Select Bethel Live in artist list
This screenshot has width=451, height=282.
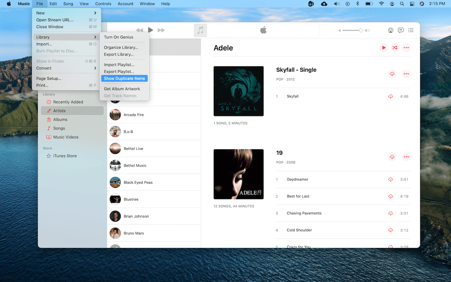(x=154, y=149)
